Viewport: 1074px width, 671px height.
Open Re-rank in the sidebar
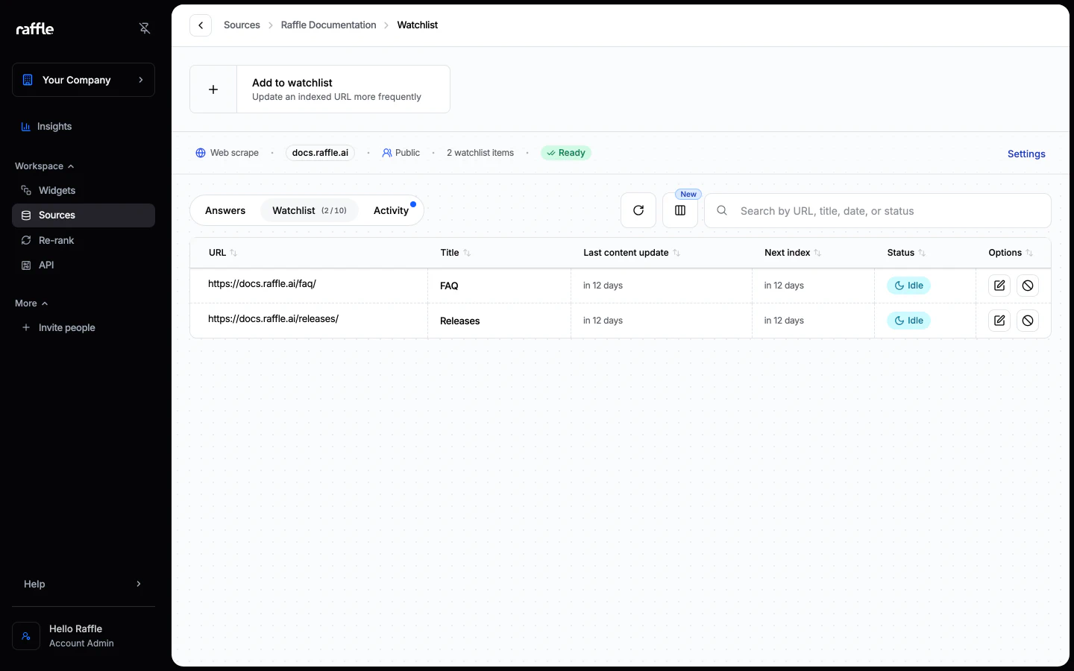(84, 240)
